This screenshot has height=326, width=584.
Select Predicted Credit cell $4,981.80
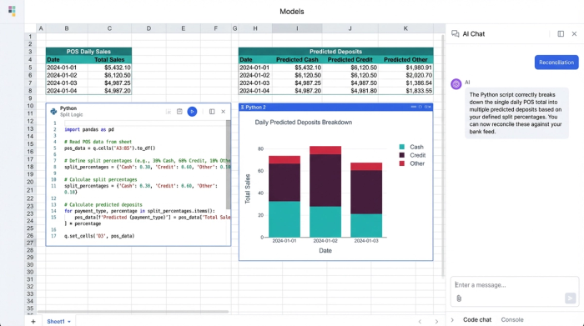click(350, 91)
